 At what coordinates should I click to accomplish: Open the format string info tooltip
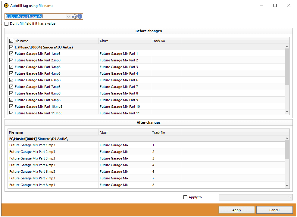[80, 16]
